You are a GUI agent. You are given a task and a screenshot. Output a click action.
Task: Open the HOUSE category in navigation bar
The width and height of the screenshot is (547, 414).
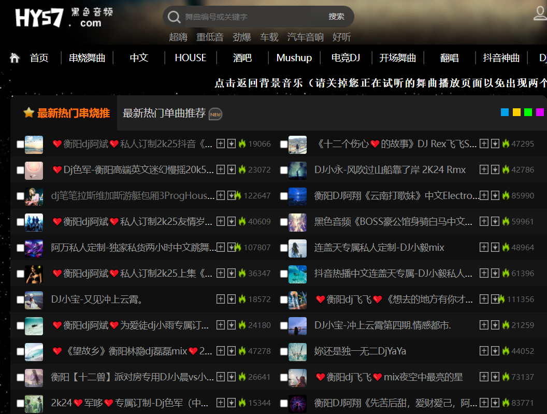(190, 58)
